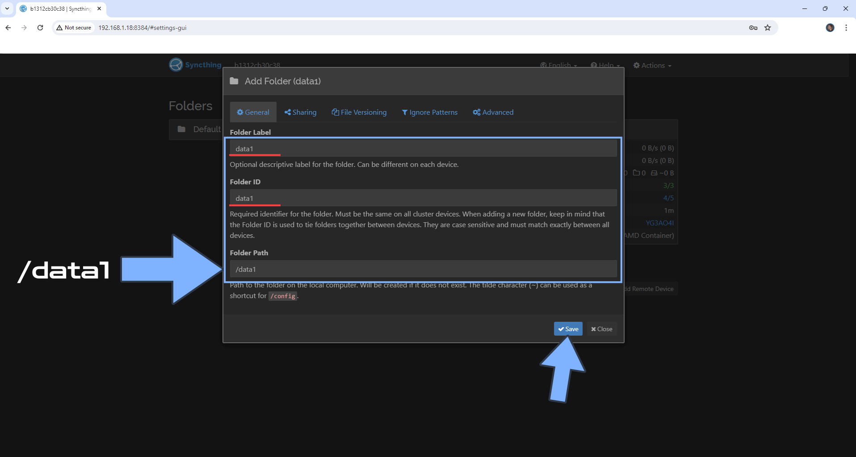Go back in browser history
Image resolution: width=856 pixels, height=457 pixels.
pos(8,28)
